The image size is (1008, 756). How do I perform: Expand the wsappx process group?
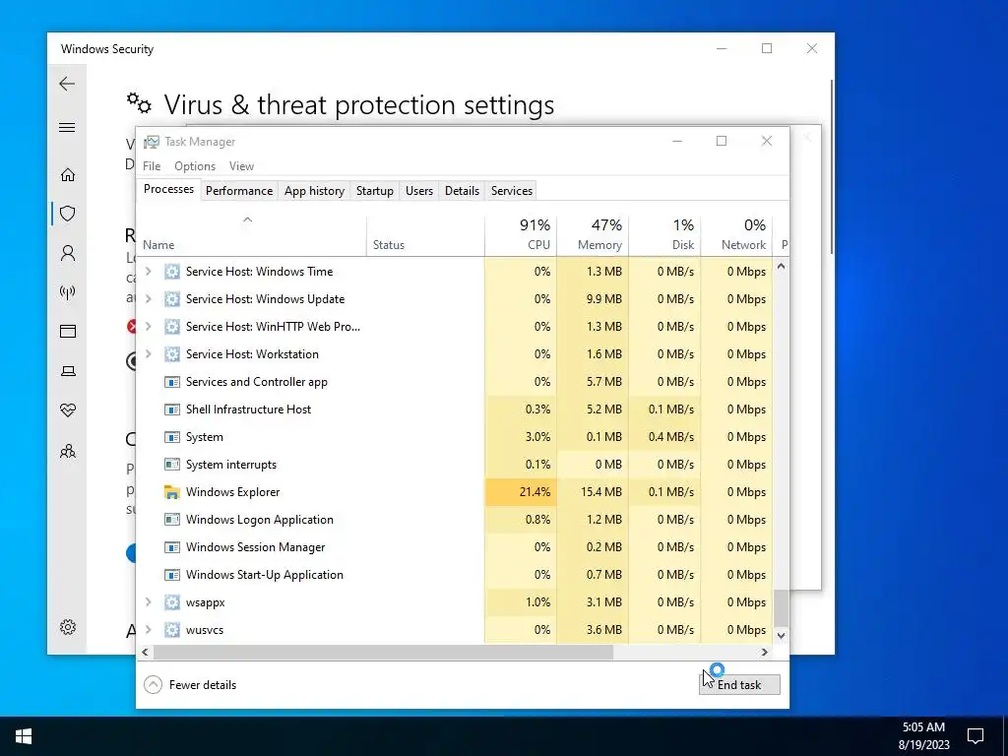[149, 602]
